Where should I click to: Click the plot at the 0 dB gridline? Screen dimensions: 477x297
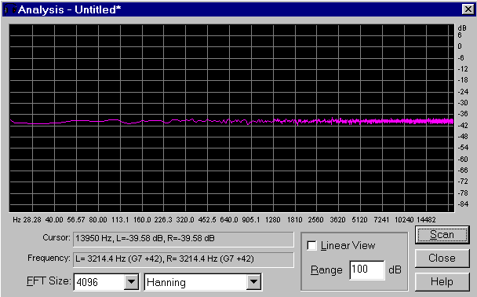(x=231, y=46)
